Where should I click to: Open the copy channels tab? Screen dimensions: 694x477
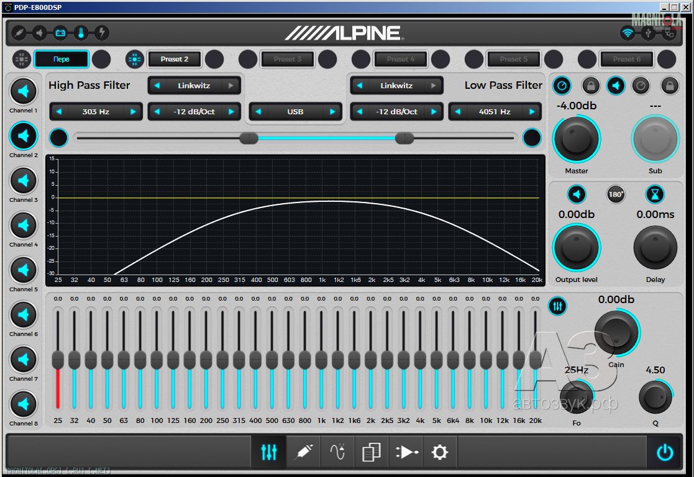[372, 452]
